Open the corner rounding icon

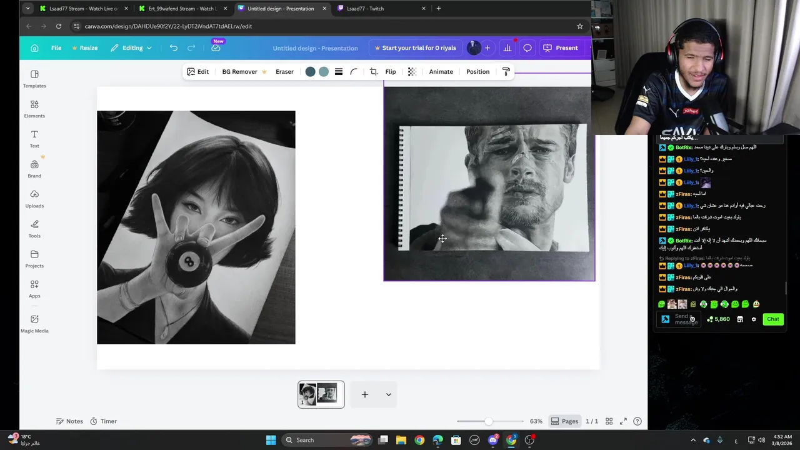[354, 72]
